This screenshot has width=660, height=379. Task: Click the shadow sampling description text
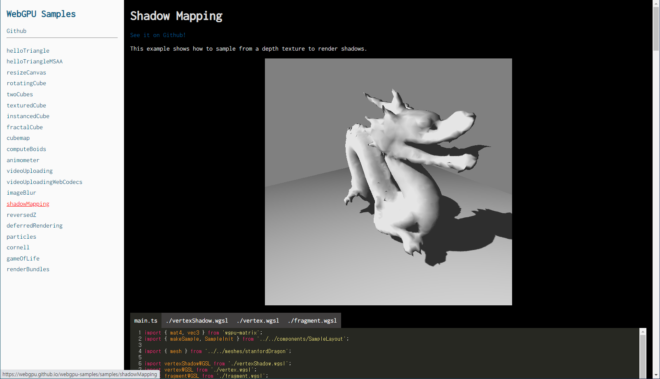(x=248, y=49)
